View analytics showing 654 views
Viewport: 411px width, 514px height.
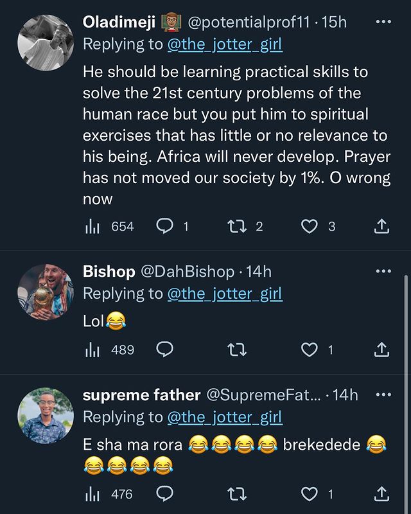pyautogui.click(x=110, y=226)
